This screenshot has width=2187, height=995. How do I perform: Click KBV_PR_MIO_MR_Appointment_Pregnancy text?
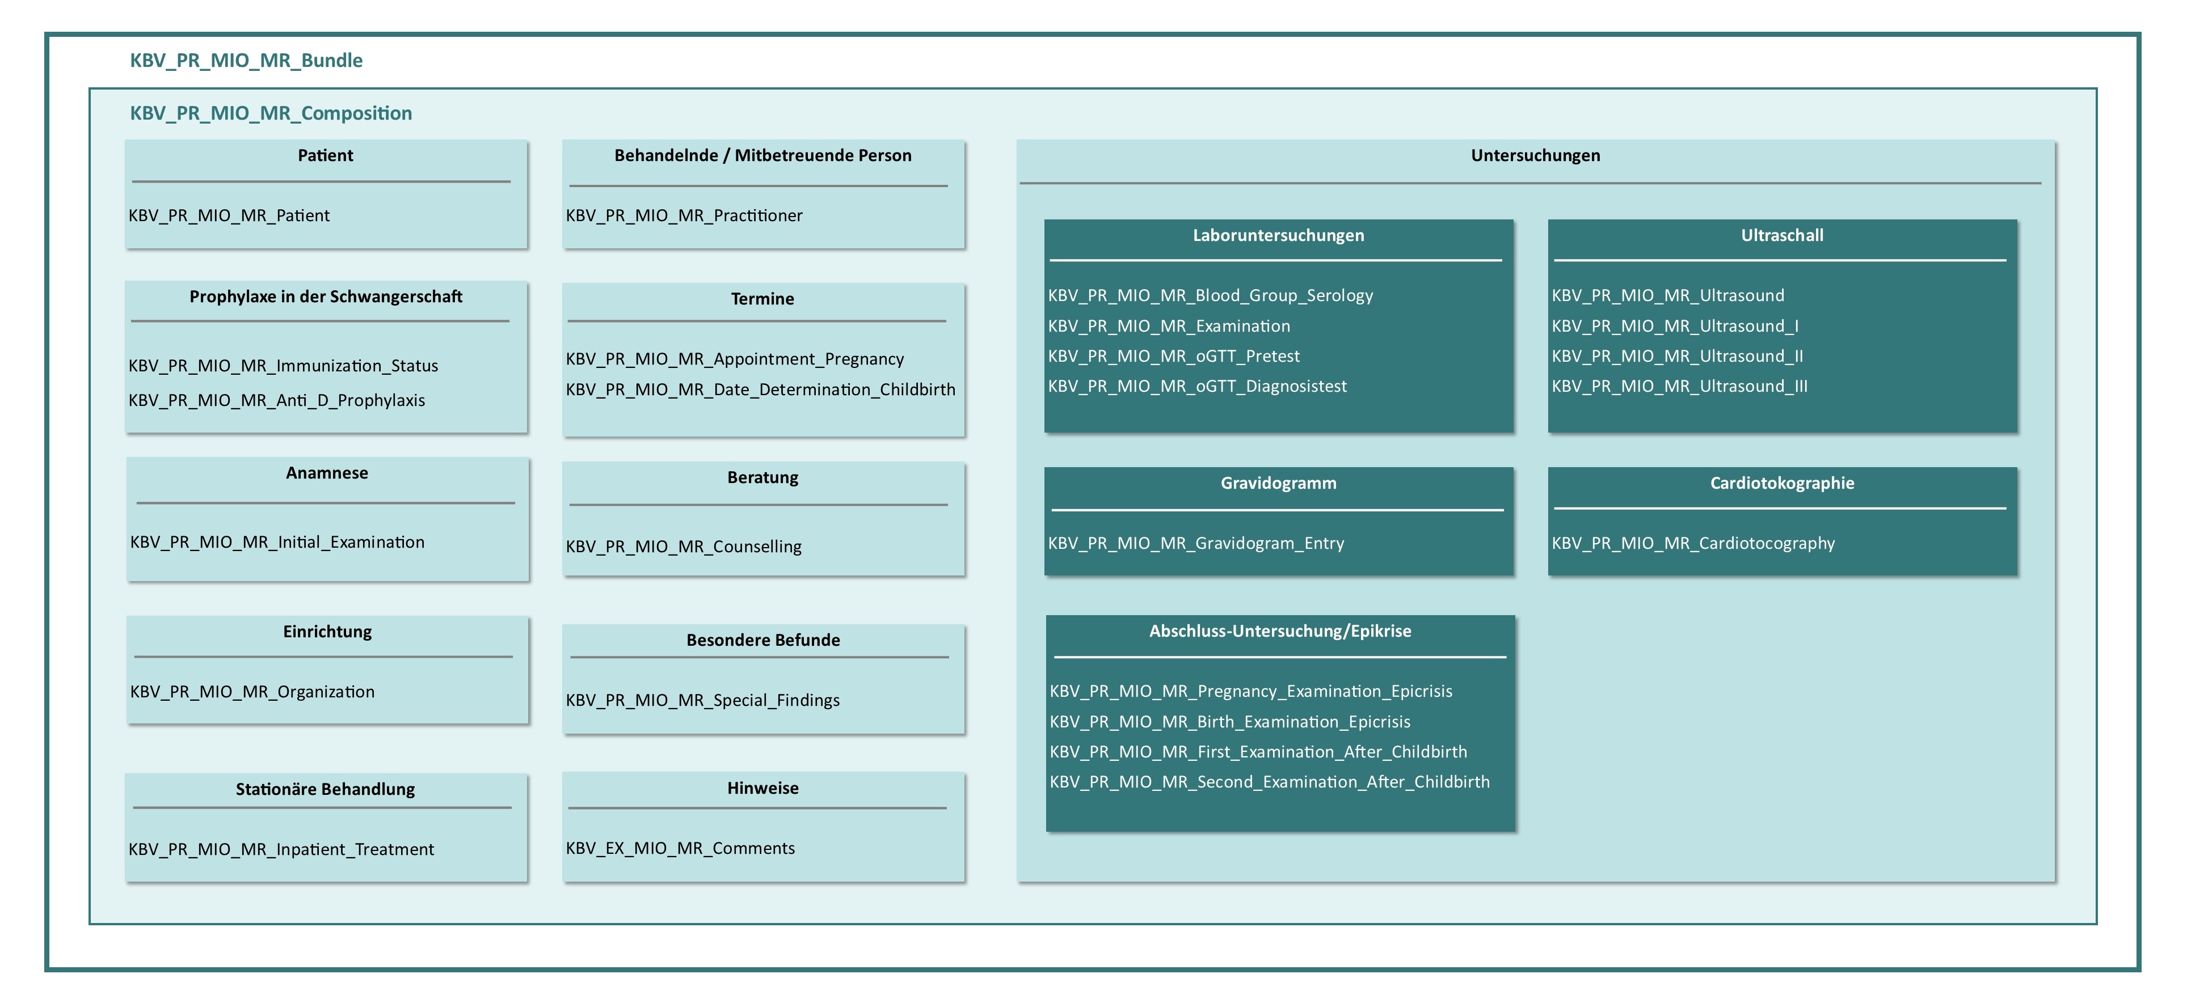734,359
